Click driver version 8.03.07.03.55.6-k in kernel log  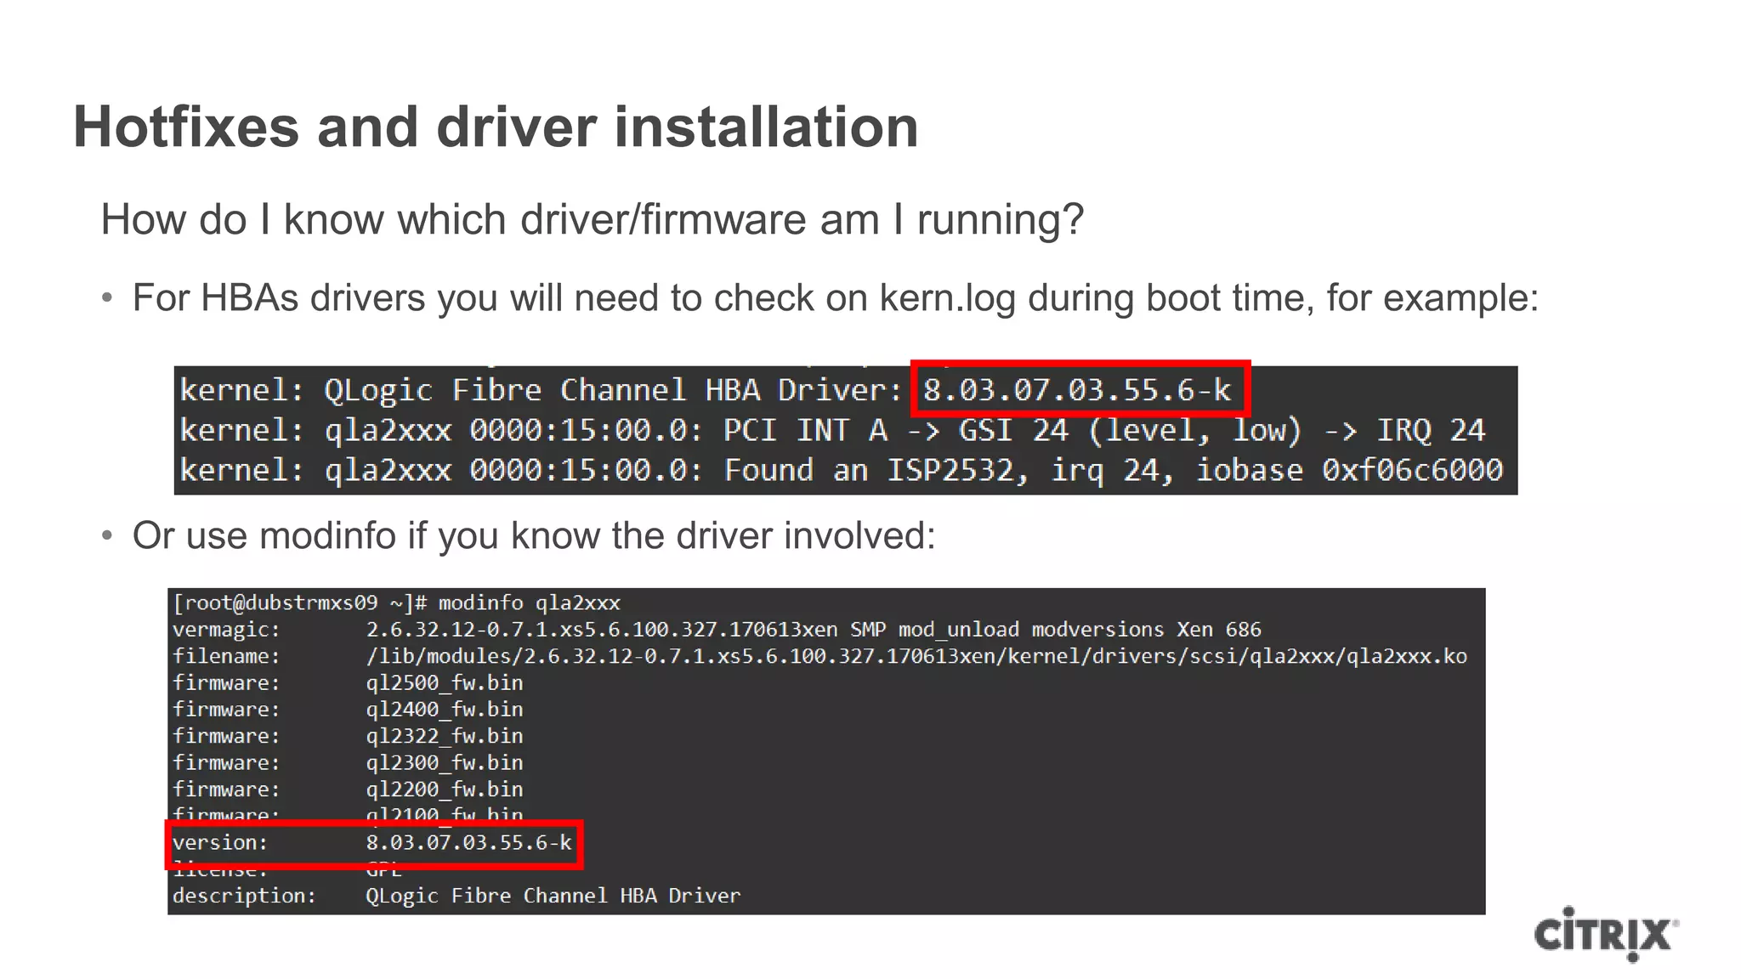[1079, 389]
